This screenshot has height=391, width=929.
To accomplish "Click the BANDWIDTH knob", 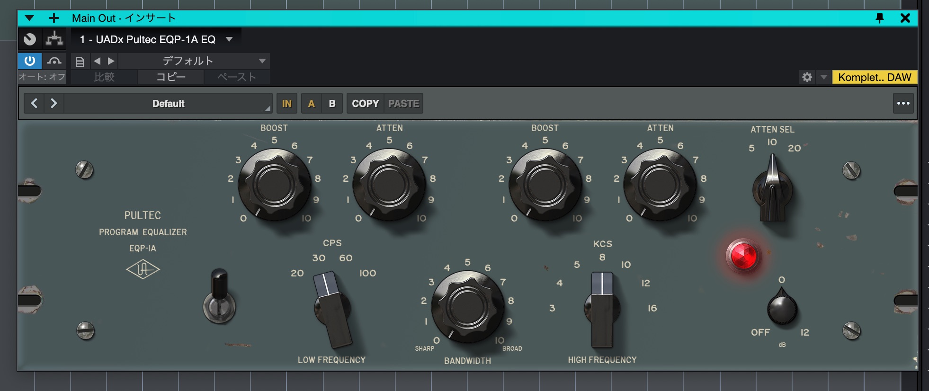I will [468, 307].
